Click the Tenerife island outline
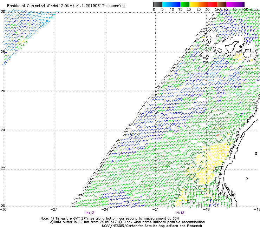Image resolution: width=260 pixels, height=228 pixels. coord(232,47)
